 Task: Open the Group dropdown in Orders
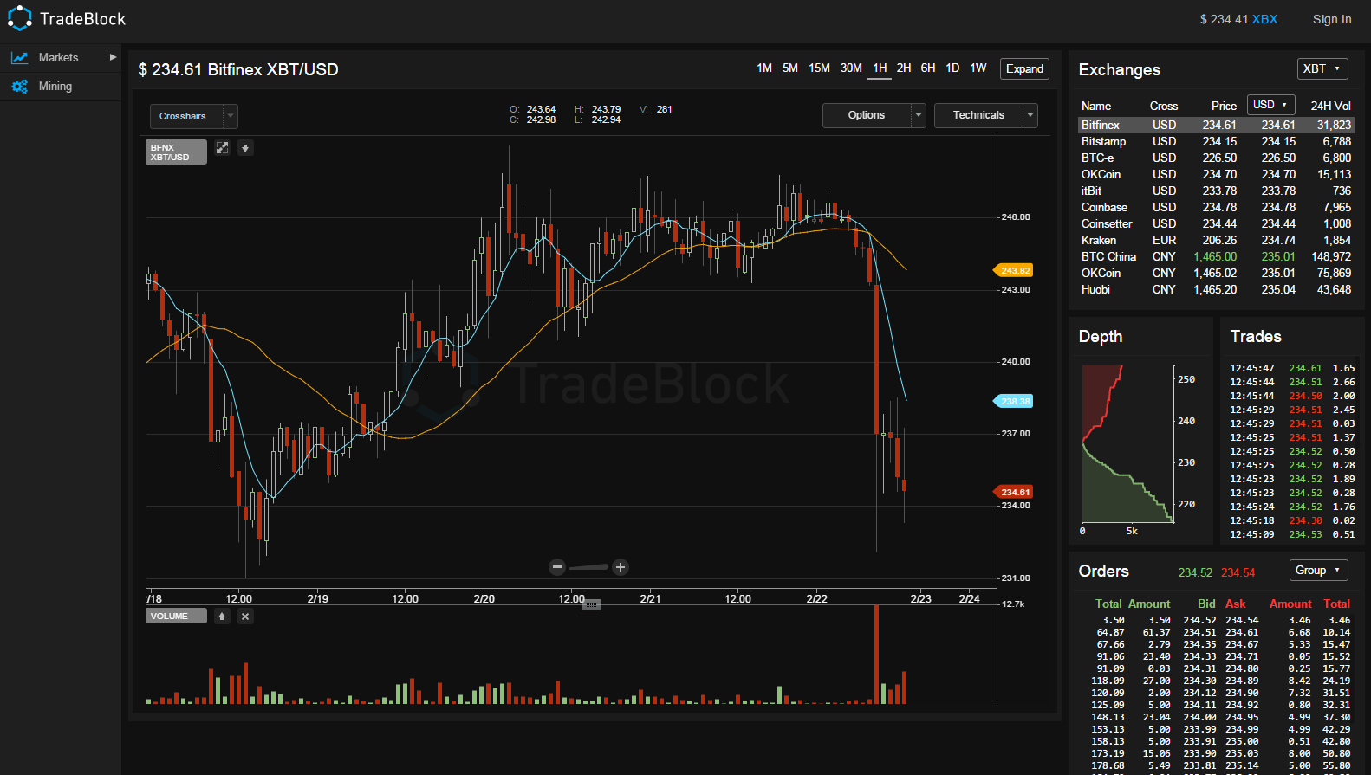click(1318, 570)
